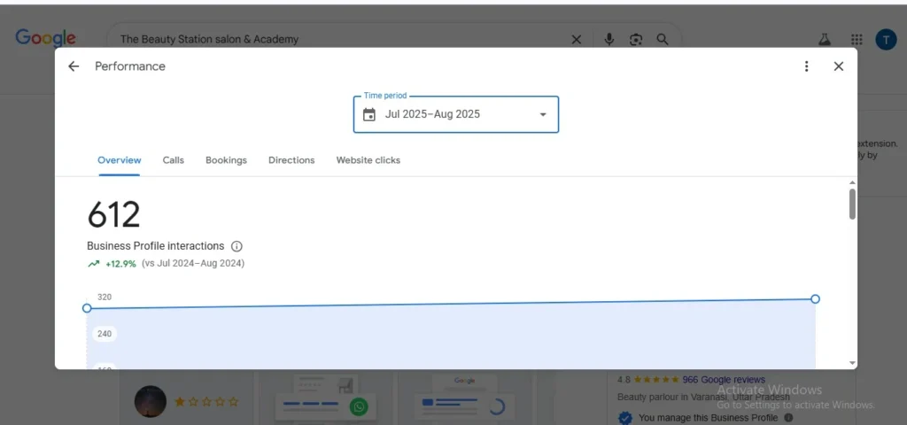Viewport: 907px width, 425px height.
Task: Switch to the Bookings tab
Action: (226, 160)
